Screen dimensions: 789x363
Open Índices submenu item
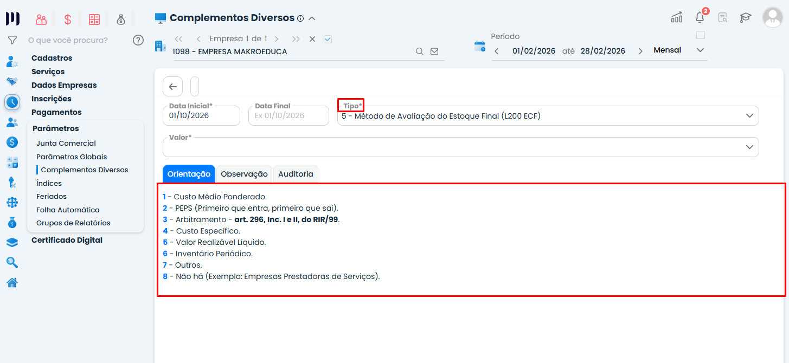pos(49,184)
